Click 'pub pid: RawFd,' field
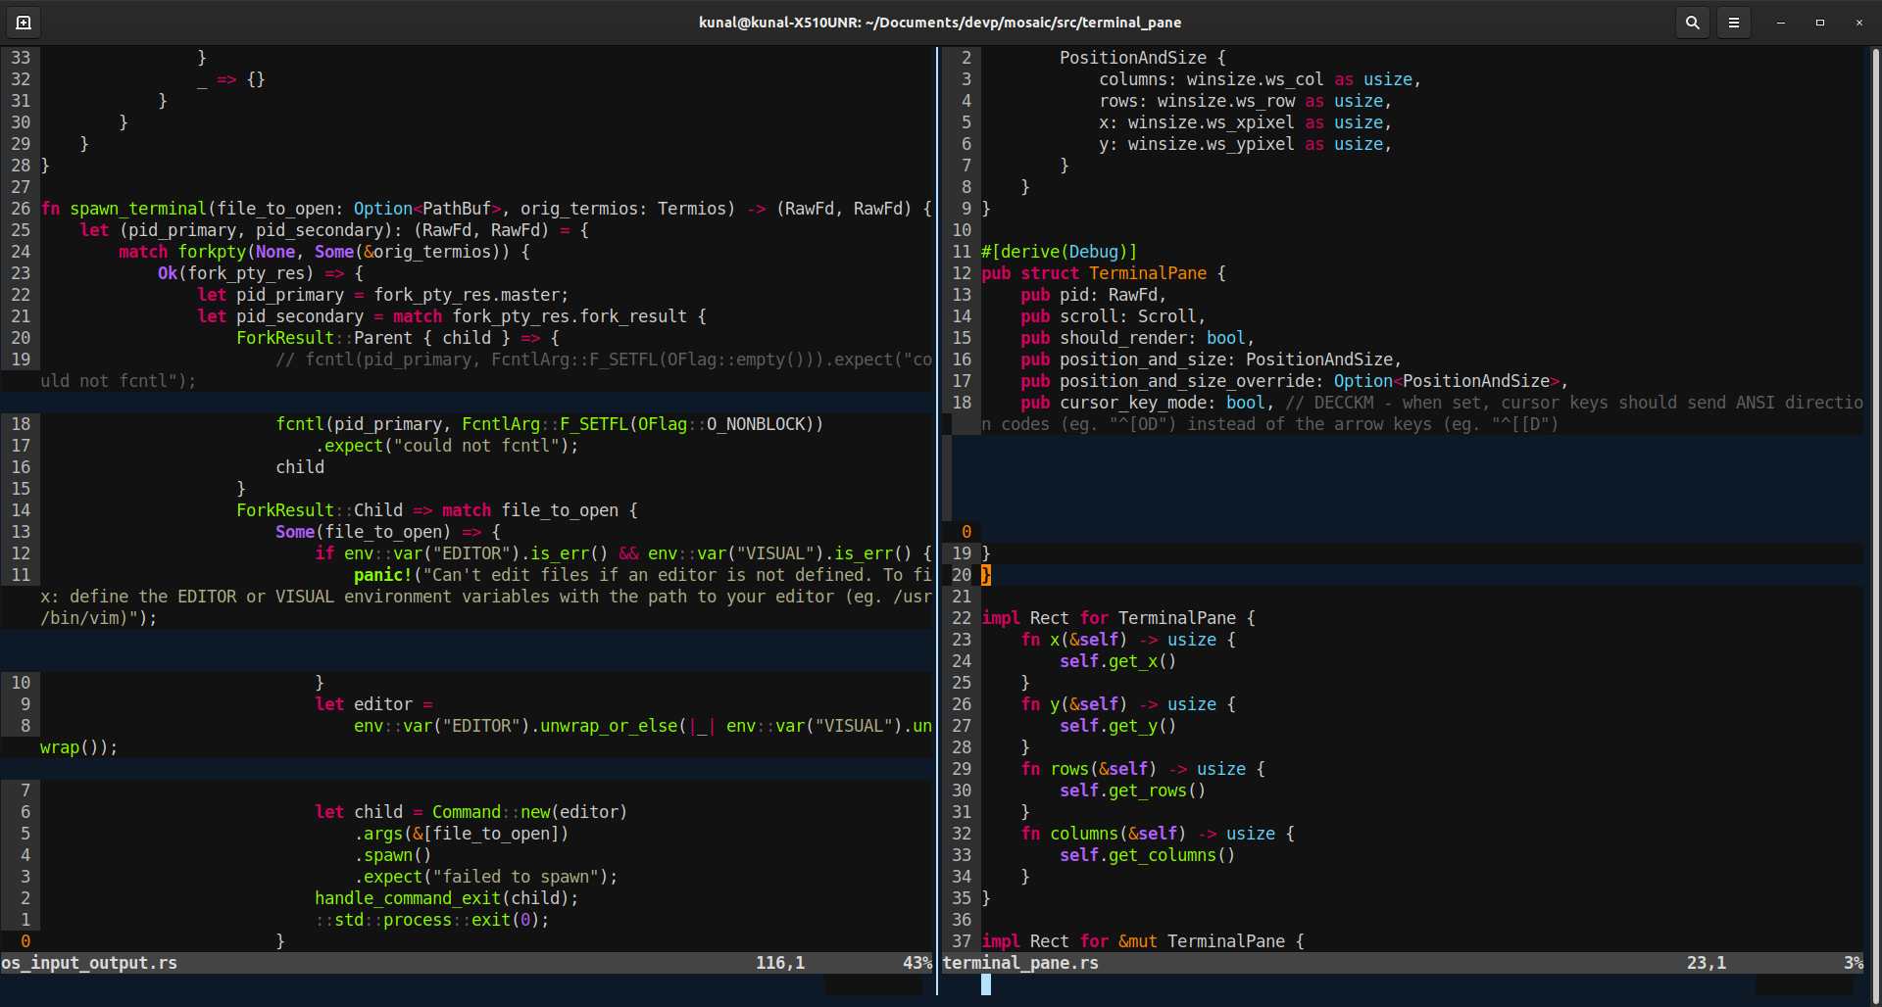This screenshot has height=1007, width=1882. tap(1094, 295)
